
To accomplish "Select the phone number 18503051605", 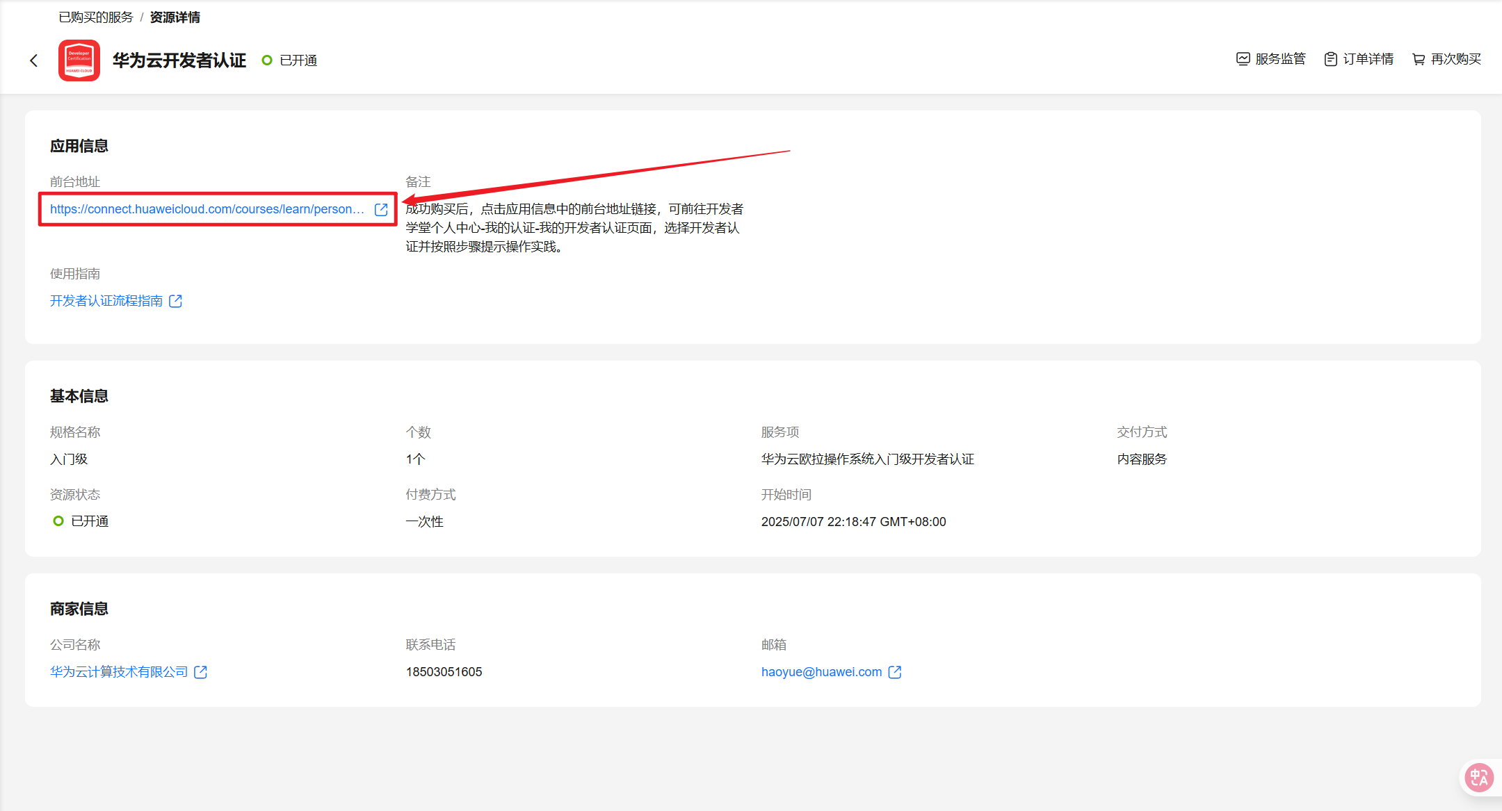I will point(444,672).
